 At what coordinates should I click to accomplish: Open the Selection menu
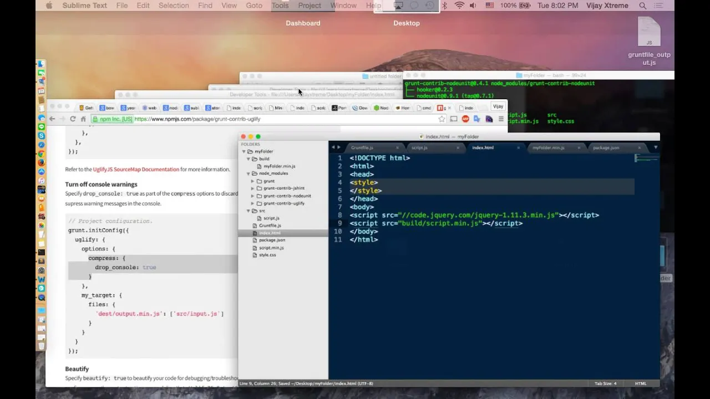[x=174, y=6]
